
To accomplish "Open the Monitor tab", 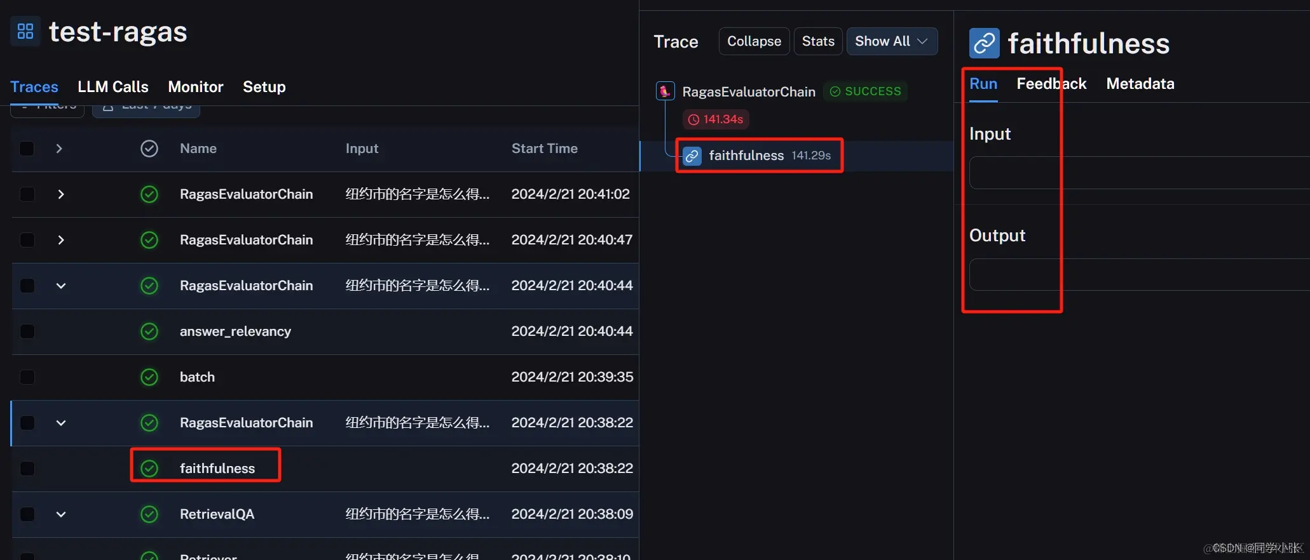I will pyautogui.click(x=196, y=87).
